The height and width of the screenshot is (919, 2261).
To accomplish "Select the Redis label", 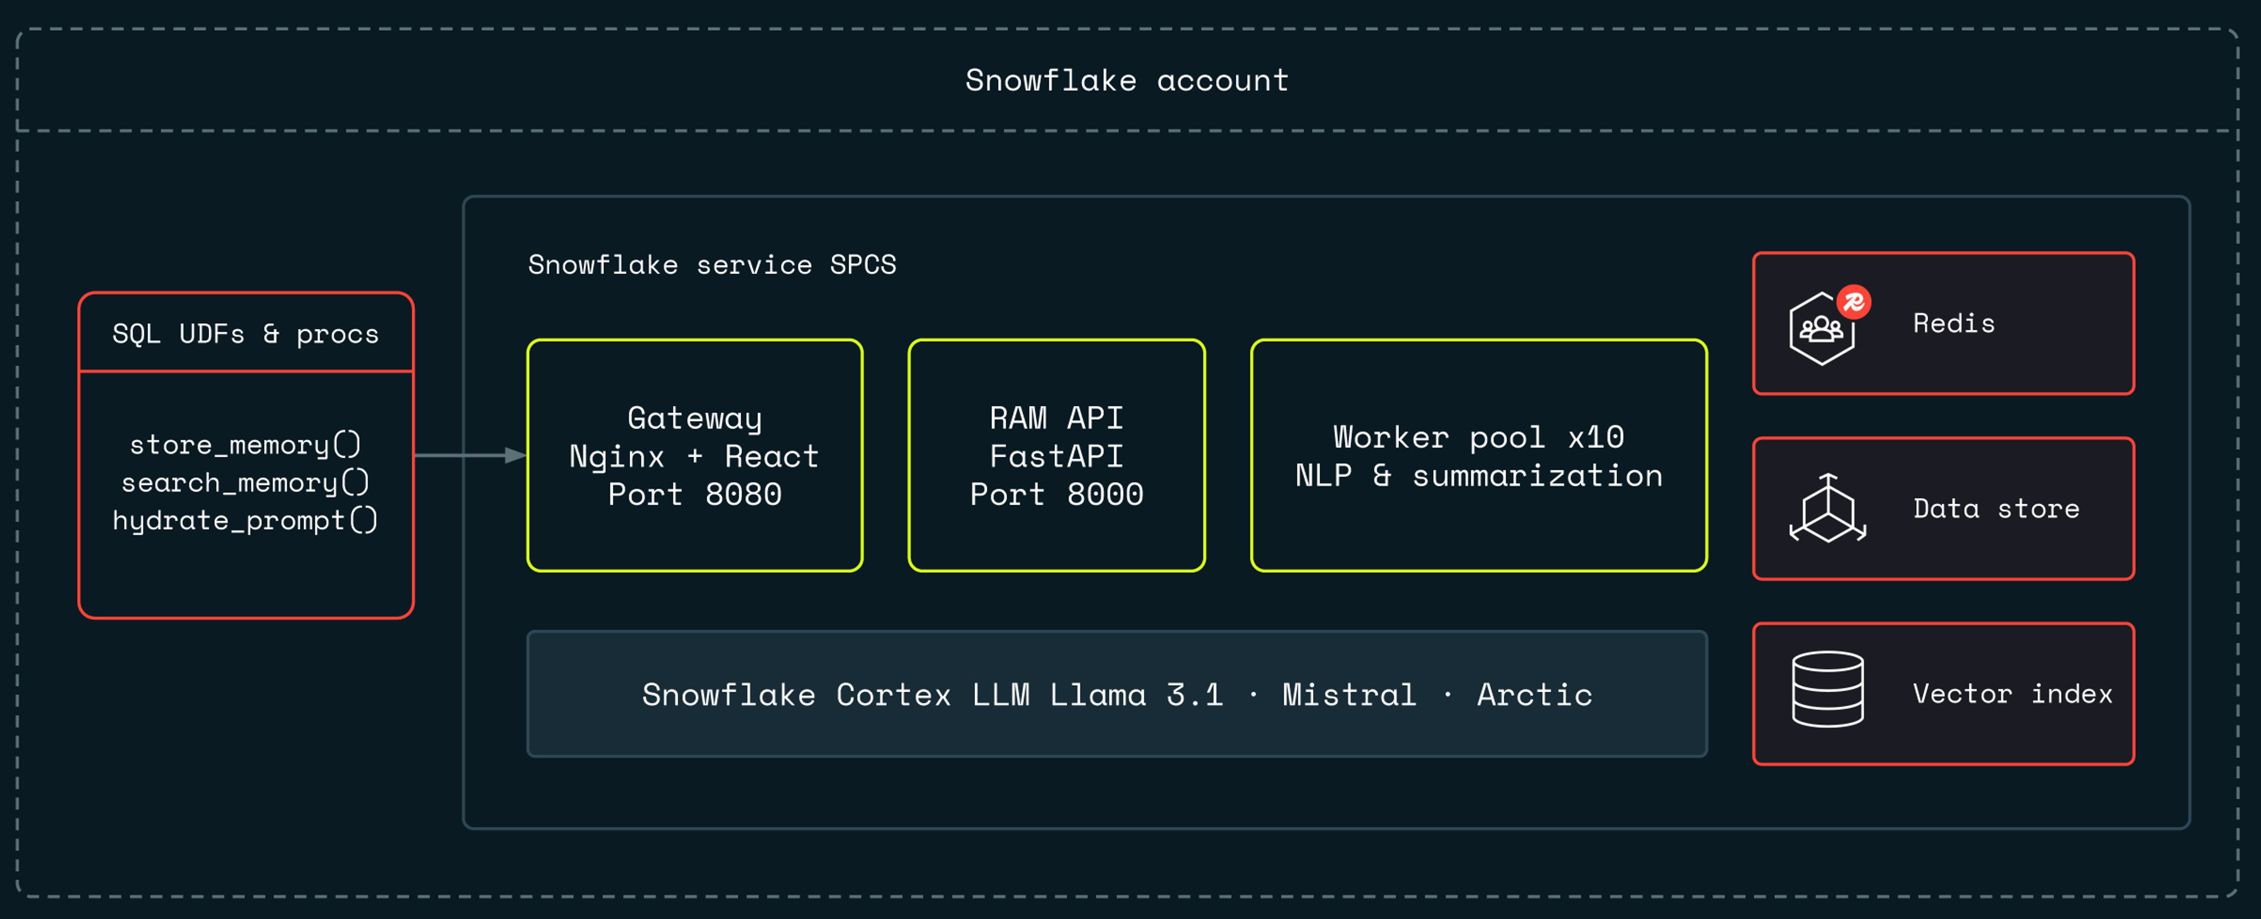I will [x=1954, y=323].
